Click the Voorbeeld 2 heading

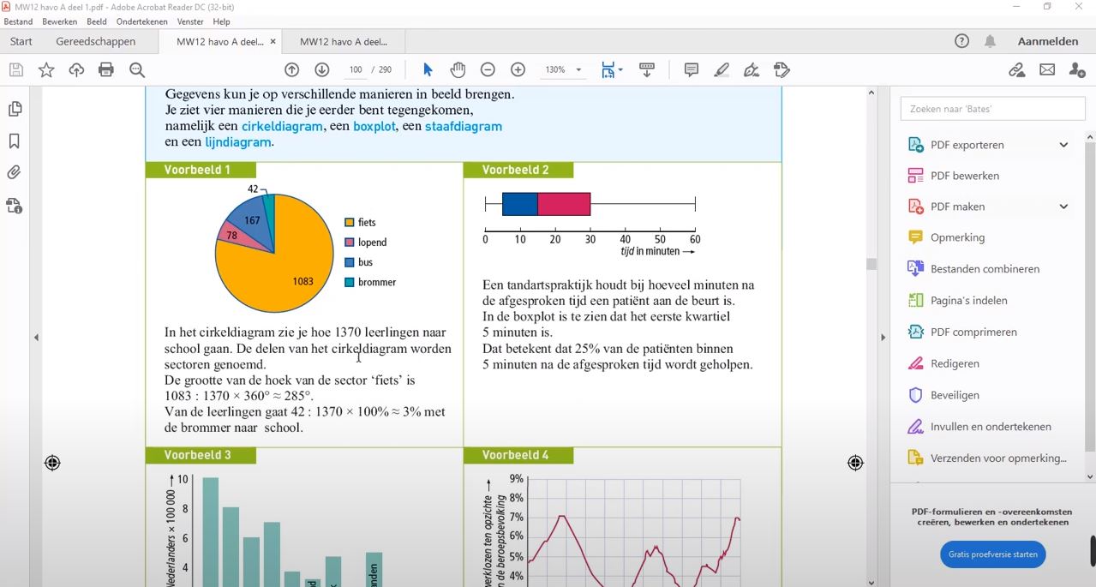518,170
